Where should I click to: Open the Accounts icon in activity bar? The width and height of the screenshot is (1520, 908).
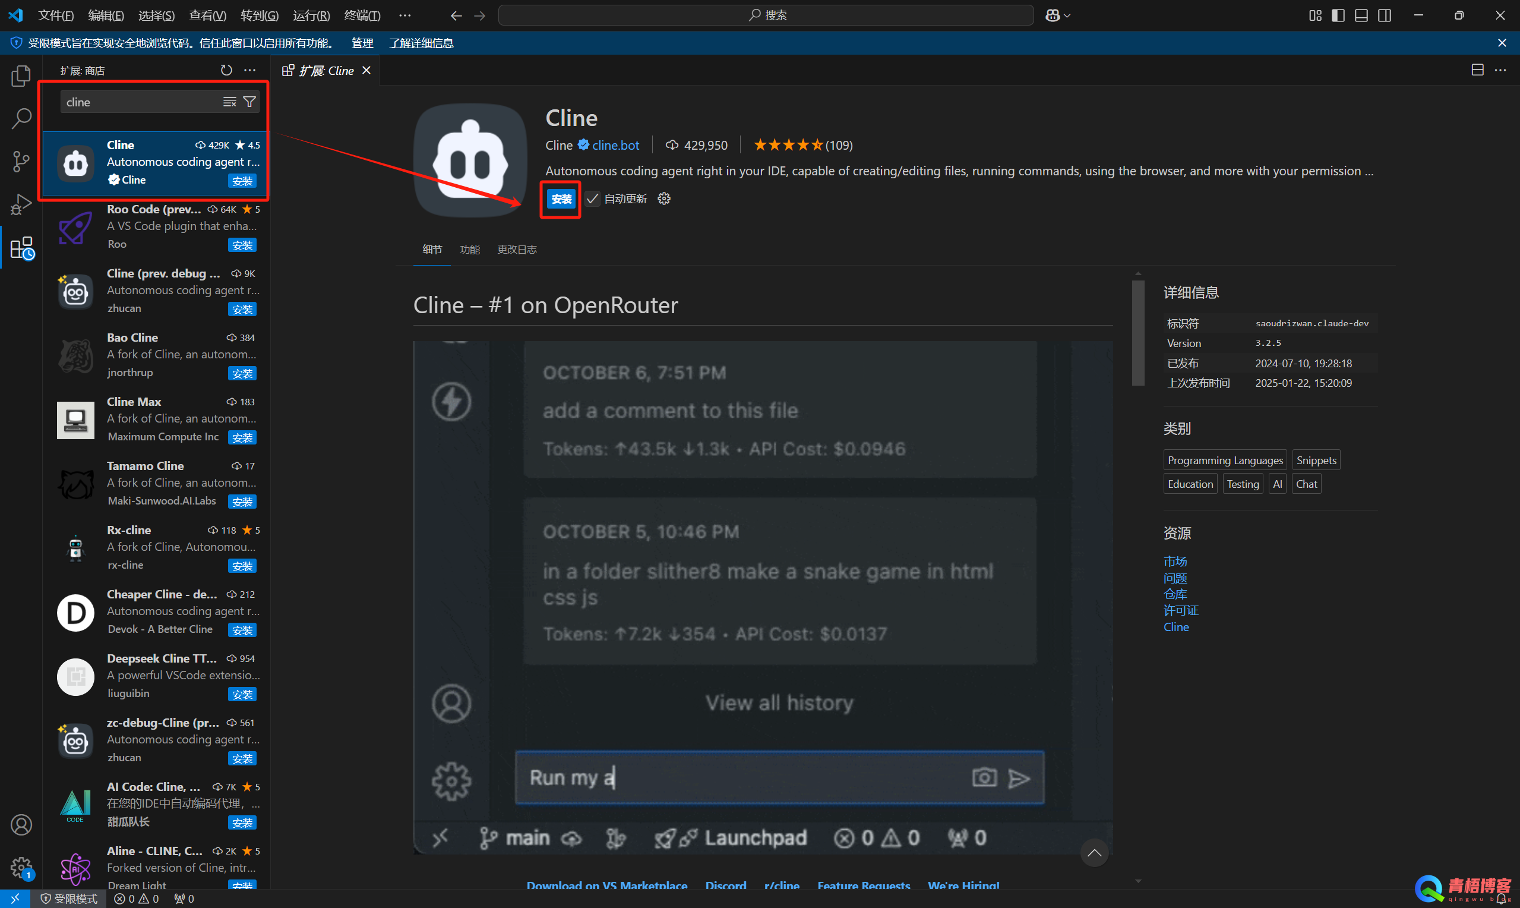click(21, 824)
